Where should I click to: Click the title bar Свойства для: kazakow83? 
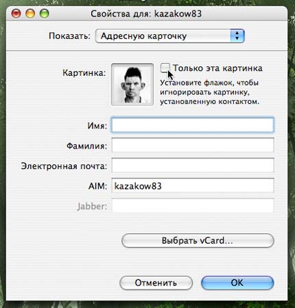[x=146, y=14]
